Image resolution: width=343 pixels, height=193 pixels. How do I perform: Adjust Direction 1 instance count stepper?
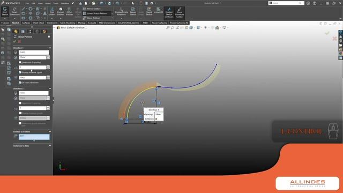pos(48,68)
